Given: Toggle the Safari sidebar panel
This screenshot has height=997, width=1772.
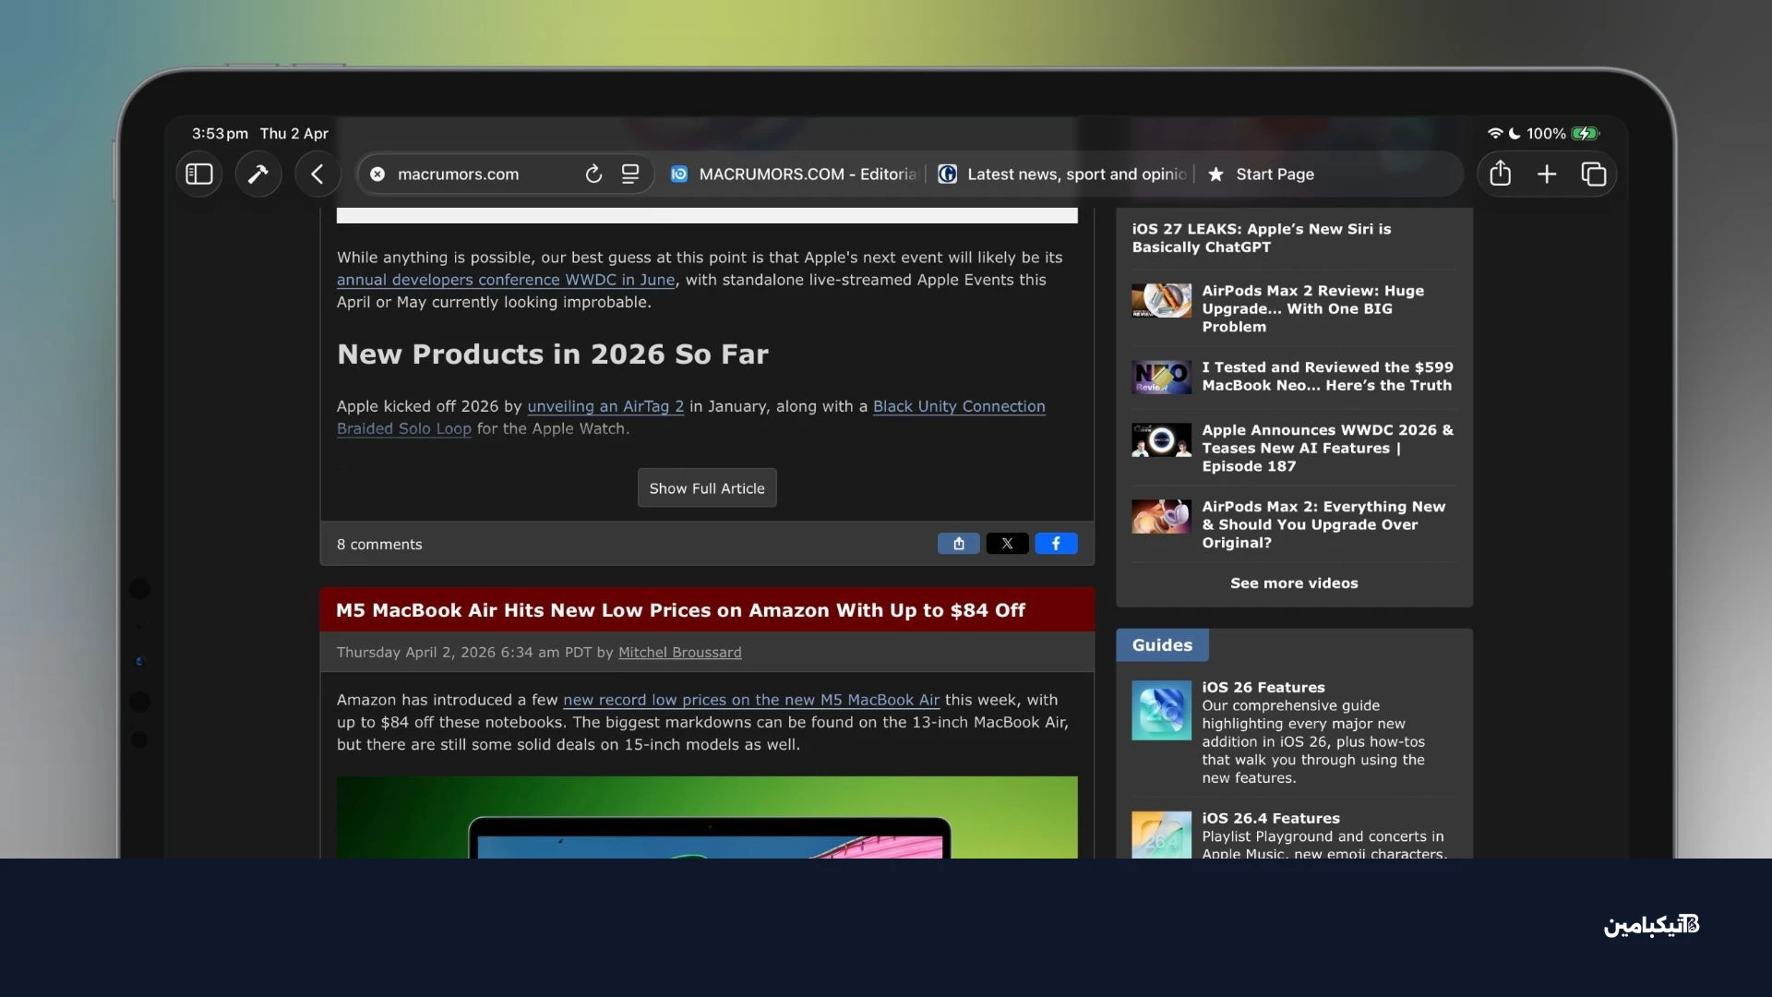Looking at the screenshot, I should coord(199,174).
